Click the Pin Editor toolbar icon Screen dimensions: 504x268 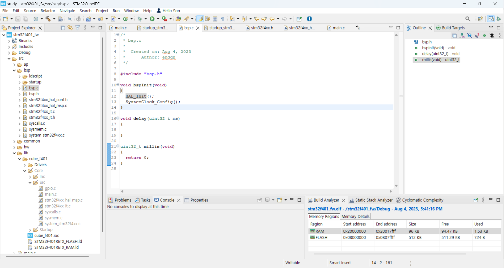click(299, 19)
